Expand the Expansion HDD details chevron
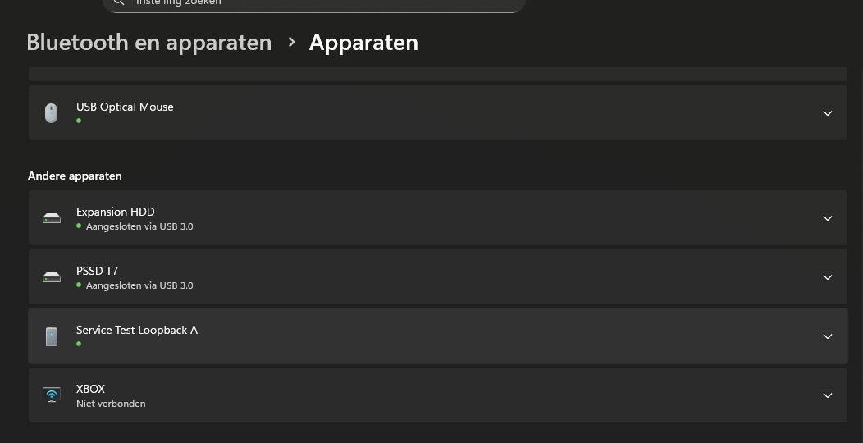This screenshot has width=863, height=443. point(827,218)
